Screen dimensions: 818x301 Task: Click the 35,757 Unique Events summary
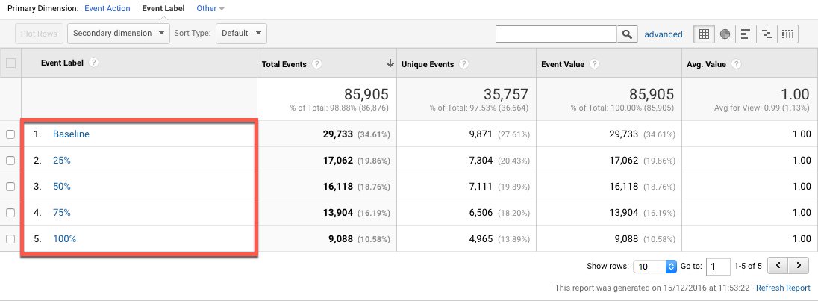(506, 94)
